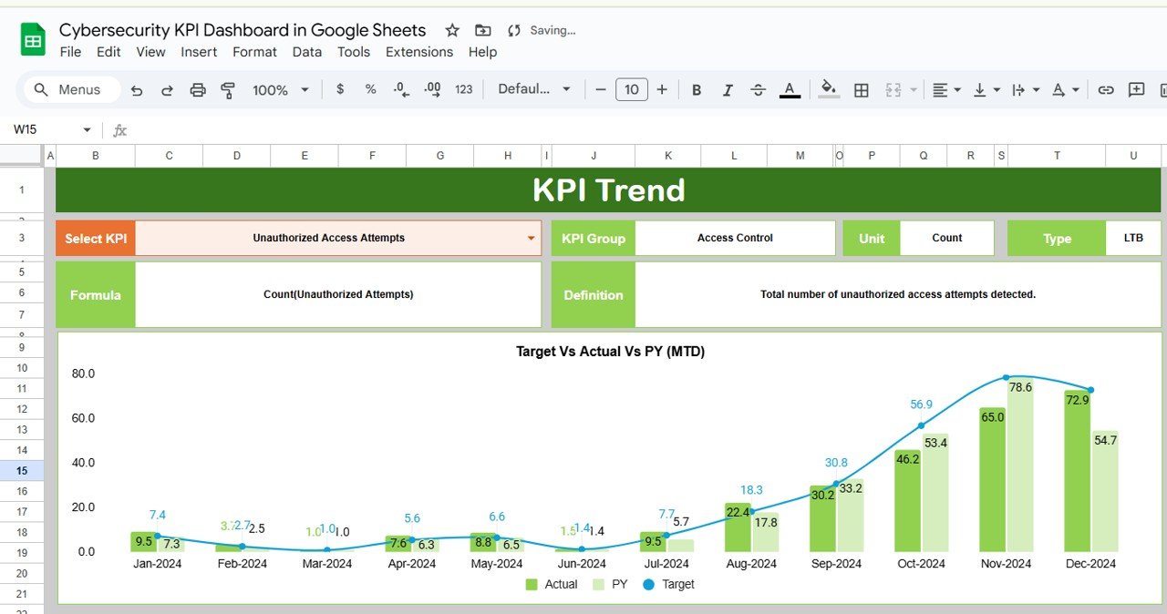
Task: Click the Access Control KPI Group cell
Action: [x=735, y=238]
